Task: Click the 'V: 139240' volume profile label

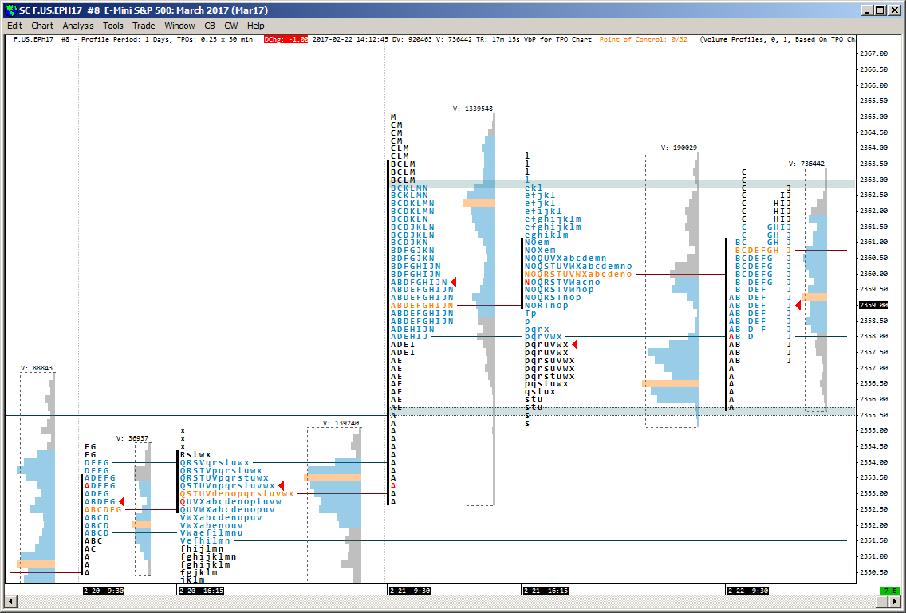Action: pos(341,423)
